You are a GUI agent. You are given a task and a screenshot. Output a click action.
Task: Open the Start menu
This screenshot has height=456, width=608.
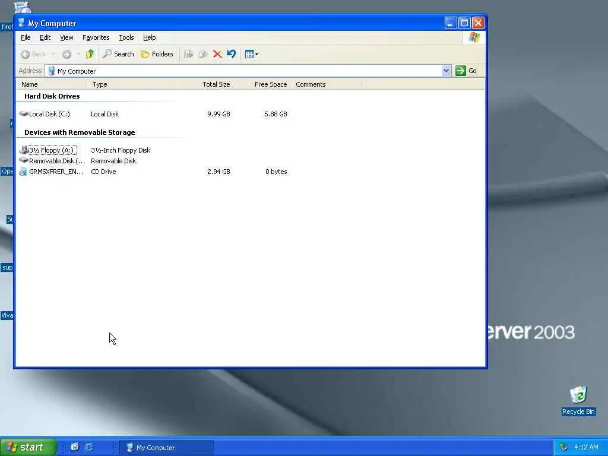point(28,447)
